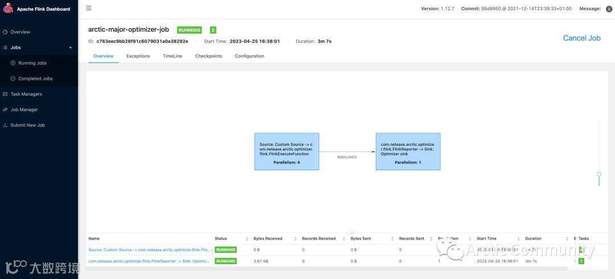Image resolution: width=615 pixels, height=279 pixels.
Task: Click the Message count badge
Action: (609, 9)
